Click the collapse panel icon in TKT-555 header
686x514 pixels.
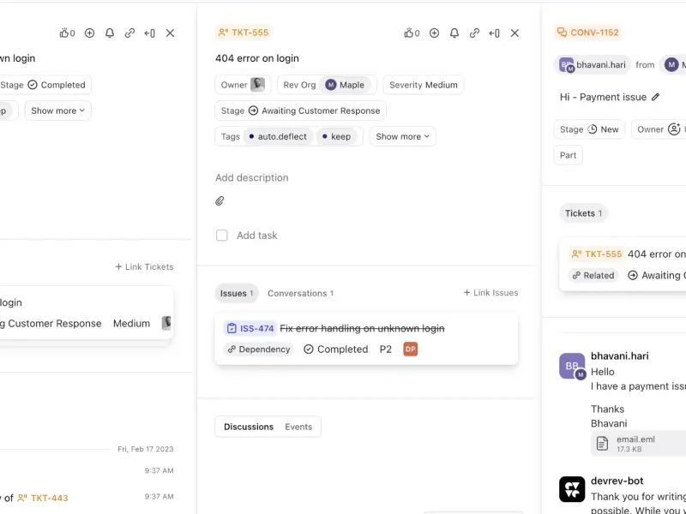[495, 33]
